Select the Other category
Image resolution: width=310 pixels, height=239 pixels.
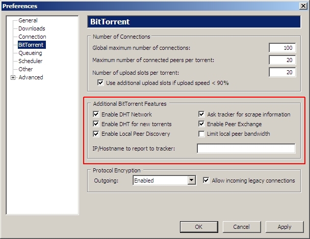click(x=25, y=69)
